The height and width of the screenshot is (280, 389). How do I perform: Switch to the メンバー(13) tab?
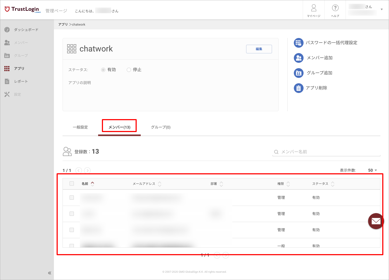119,127
